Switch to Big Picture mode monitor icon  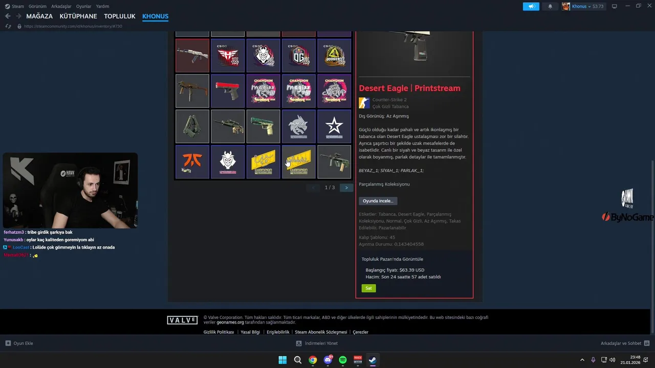coord(615,6)
